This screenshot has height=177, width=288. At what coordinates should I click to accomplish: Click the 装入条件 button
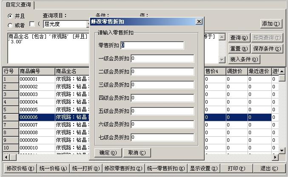pyautogui.click(x=244, y=59)
